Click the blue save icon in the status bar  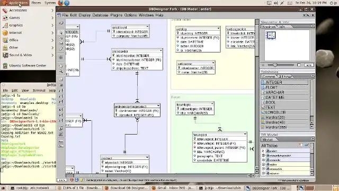click(76, 180)
